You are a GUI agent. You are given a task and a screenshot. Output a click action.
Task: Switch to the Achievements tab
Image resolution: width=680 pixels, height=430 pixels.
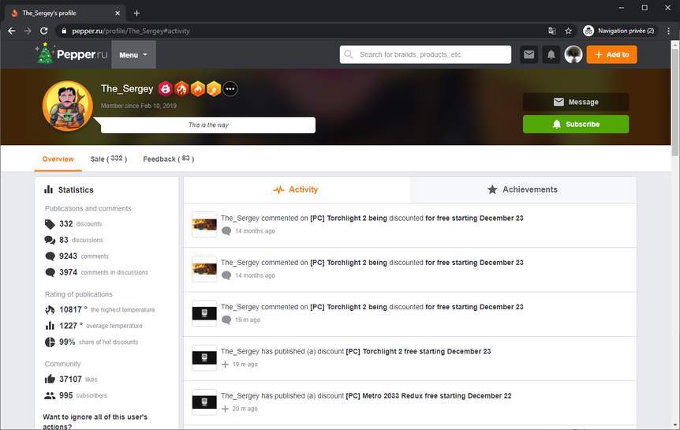pyautogui.click(x=523, y=189)
